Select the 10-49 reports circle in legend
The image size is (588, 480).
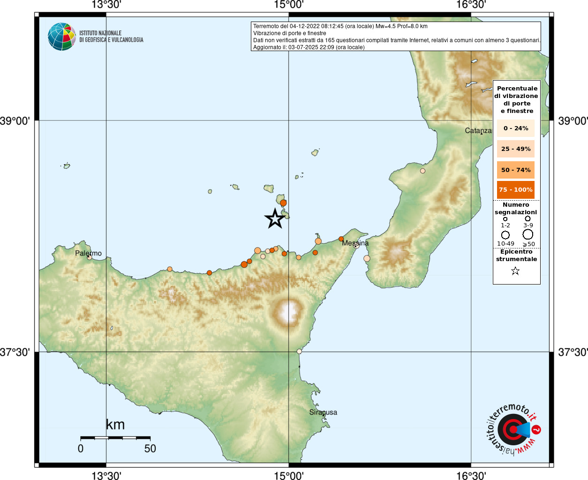[505, 235]
